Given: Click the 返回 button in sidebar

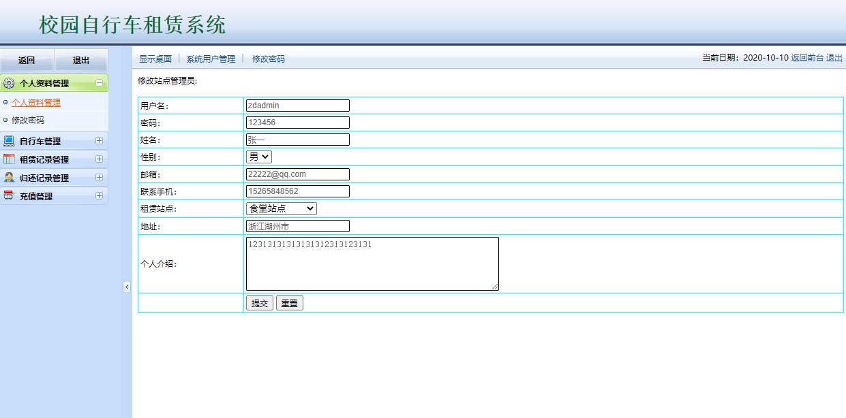Looking at the screenshot, I should coord(27,61).
